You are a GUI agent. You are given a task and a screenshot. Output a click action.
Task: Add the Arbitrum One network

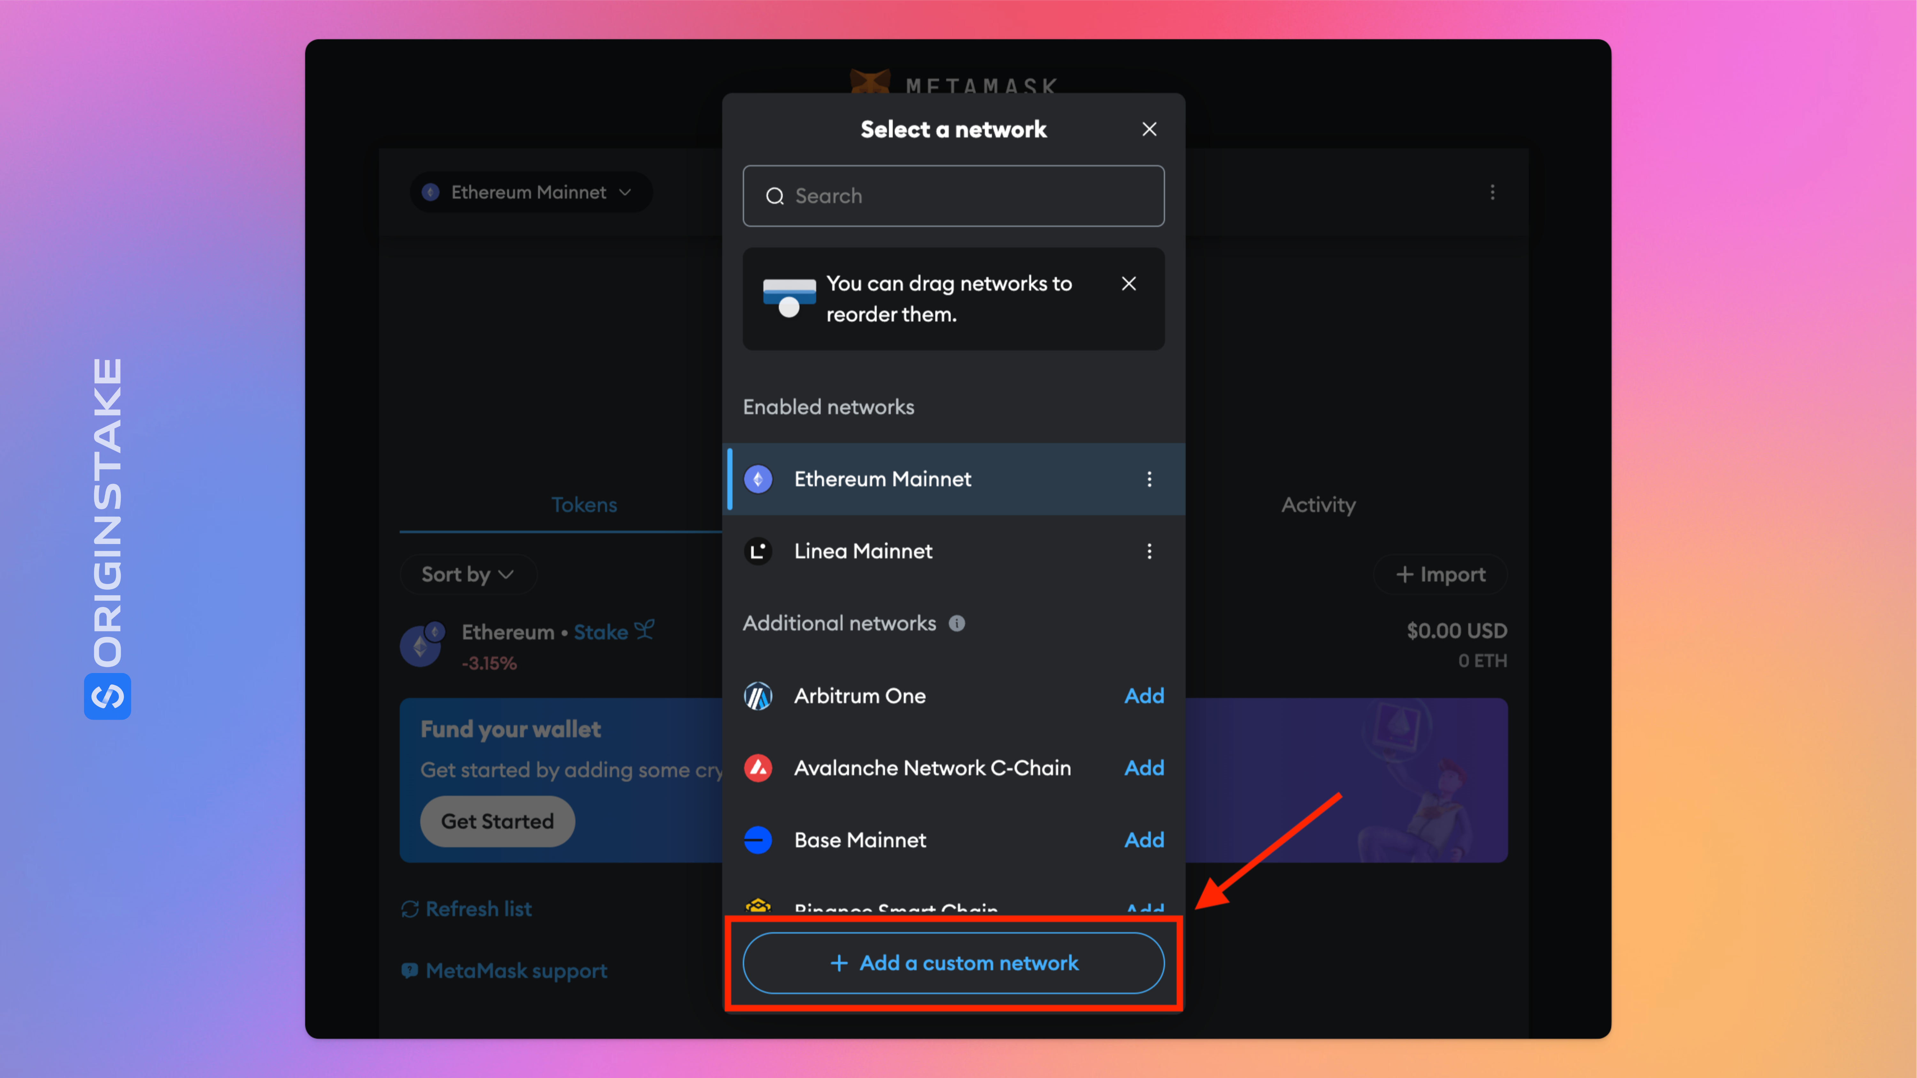[x=1144, y=696]
